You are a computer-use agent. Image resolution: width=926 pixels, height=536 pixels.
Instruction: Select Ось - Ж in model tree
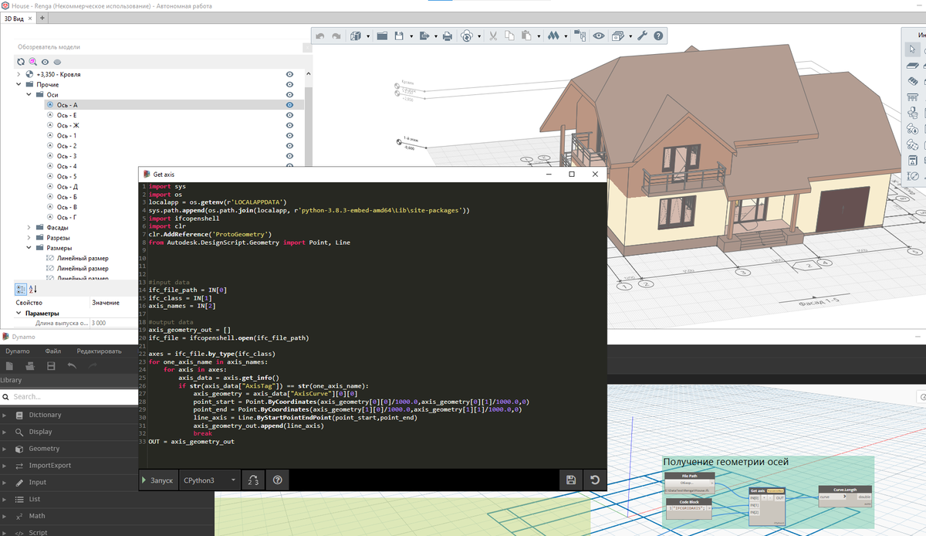(x=68, y=125)
